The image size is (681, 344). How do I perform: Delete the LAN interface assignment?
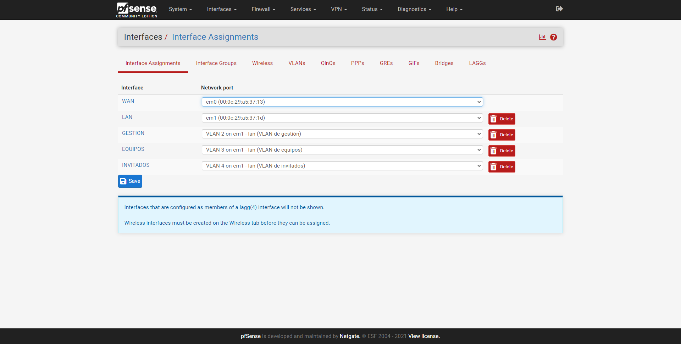click(x=502, y=119)
